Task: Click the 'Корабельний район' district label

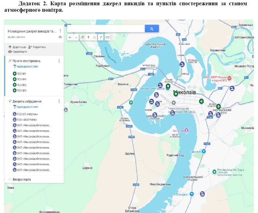Action: tap(193, 178)
